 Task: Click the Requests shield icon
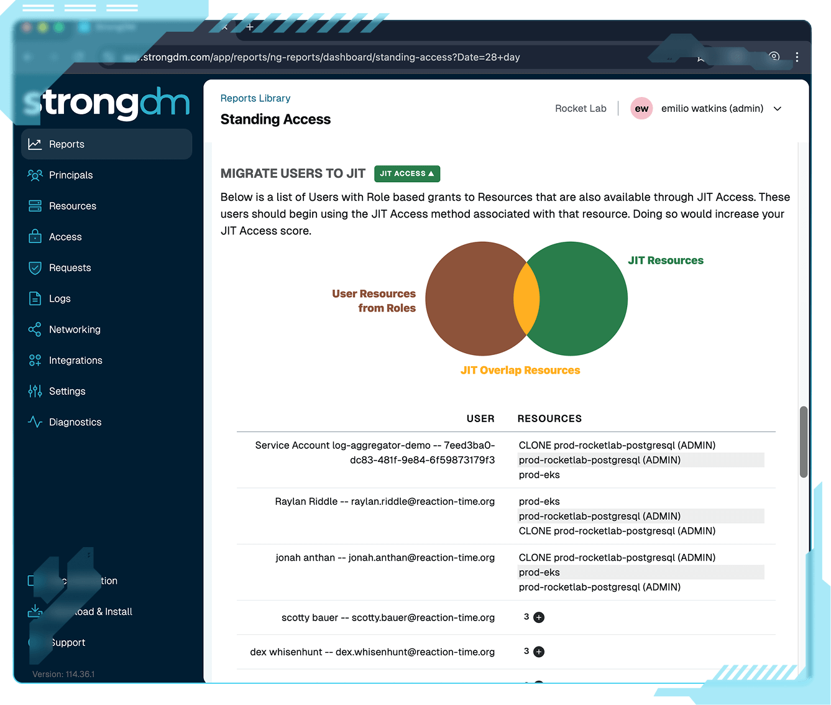point(35,268)
